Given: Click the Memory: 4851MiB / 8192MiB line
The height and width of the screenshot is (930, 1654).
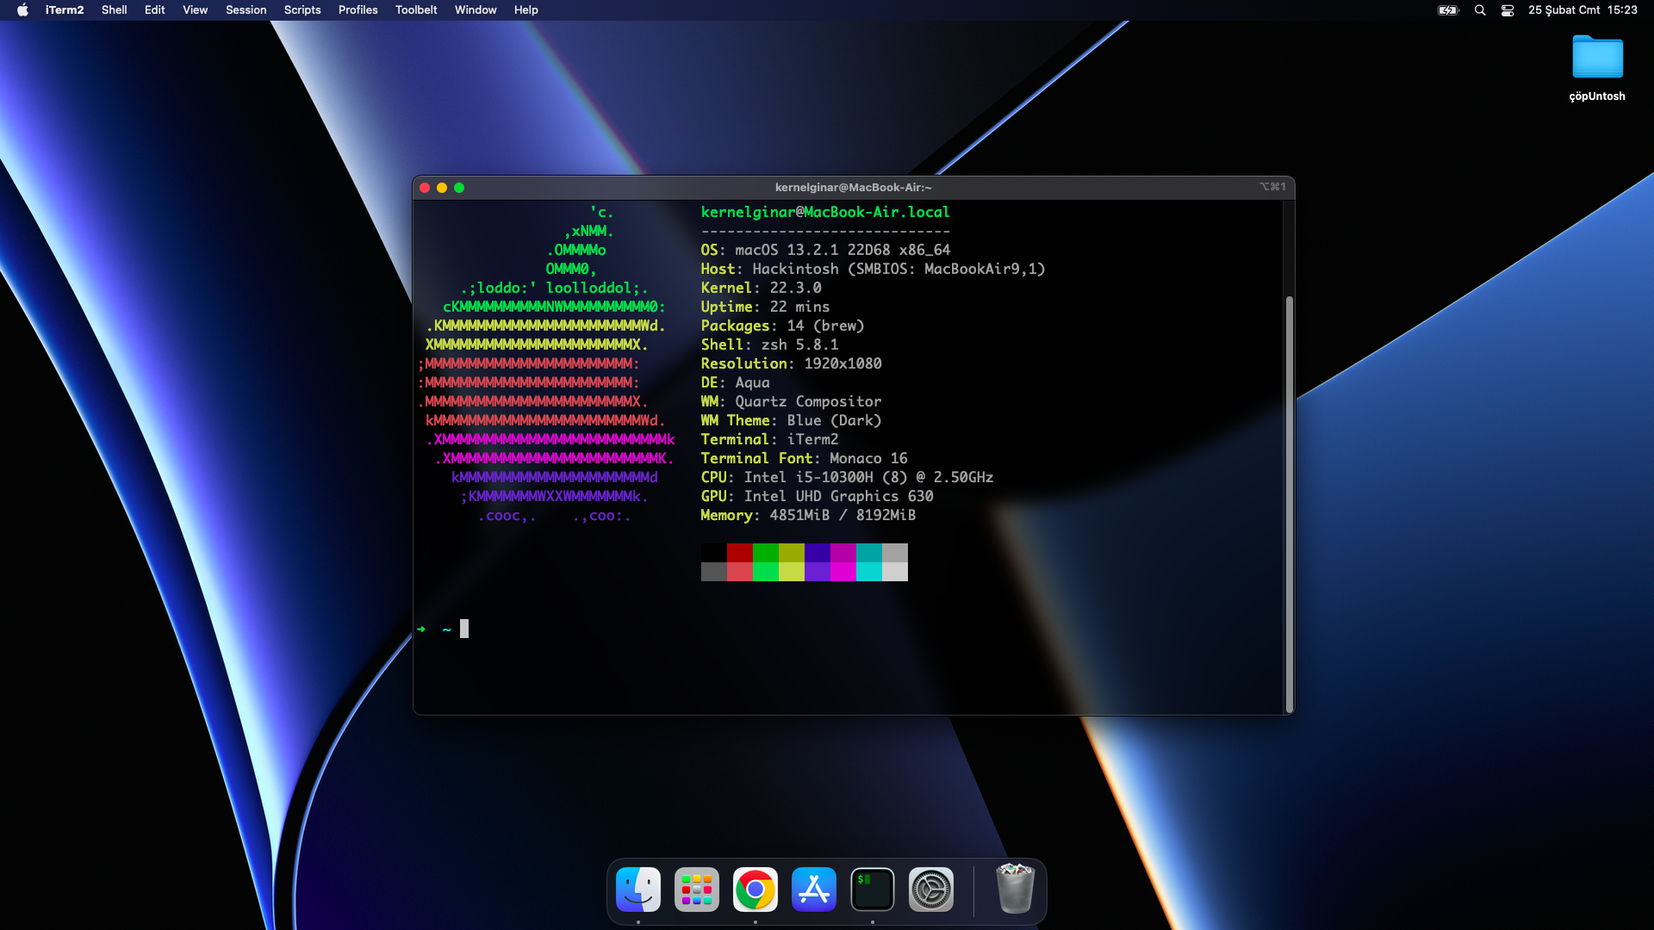Looking at the screenshot, I should pyautogui.click(x=808, y=515).
